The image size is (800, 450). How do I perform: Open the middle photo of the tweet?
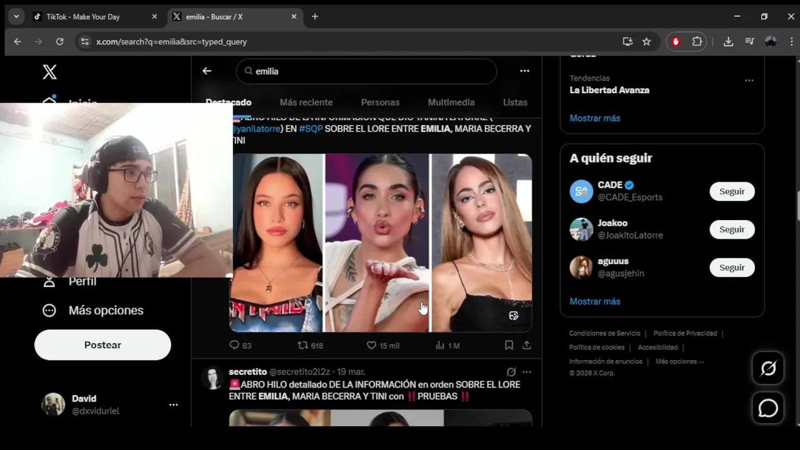(377, 242)
